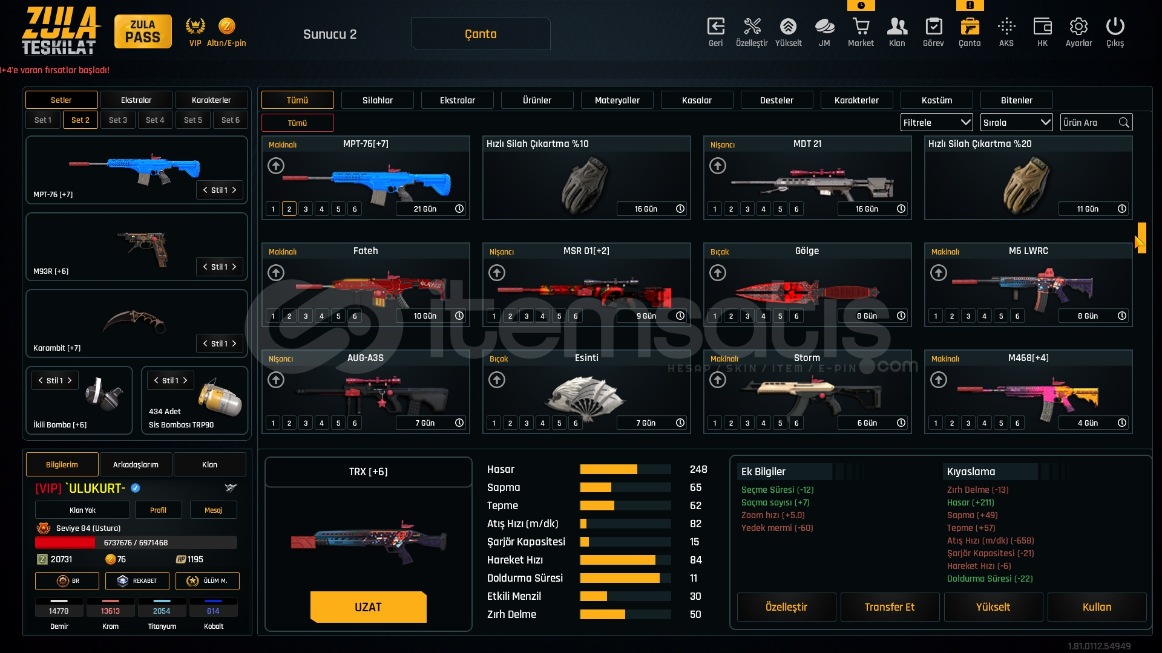The height and width of the screenshot is (653, 1162).
Task: Assign MPT-76[+7] to set slot 3
Action: 306,209
